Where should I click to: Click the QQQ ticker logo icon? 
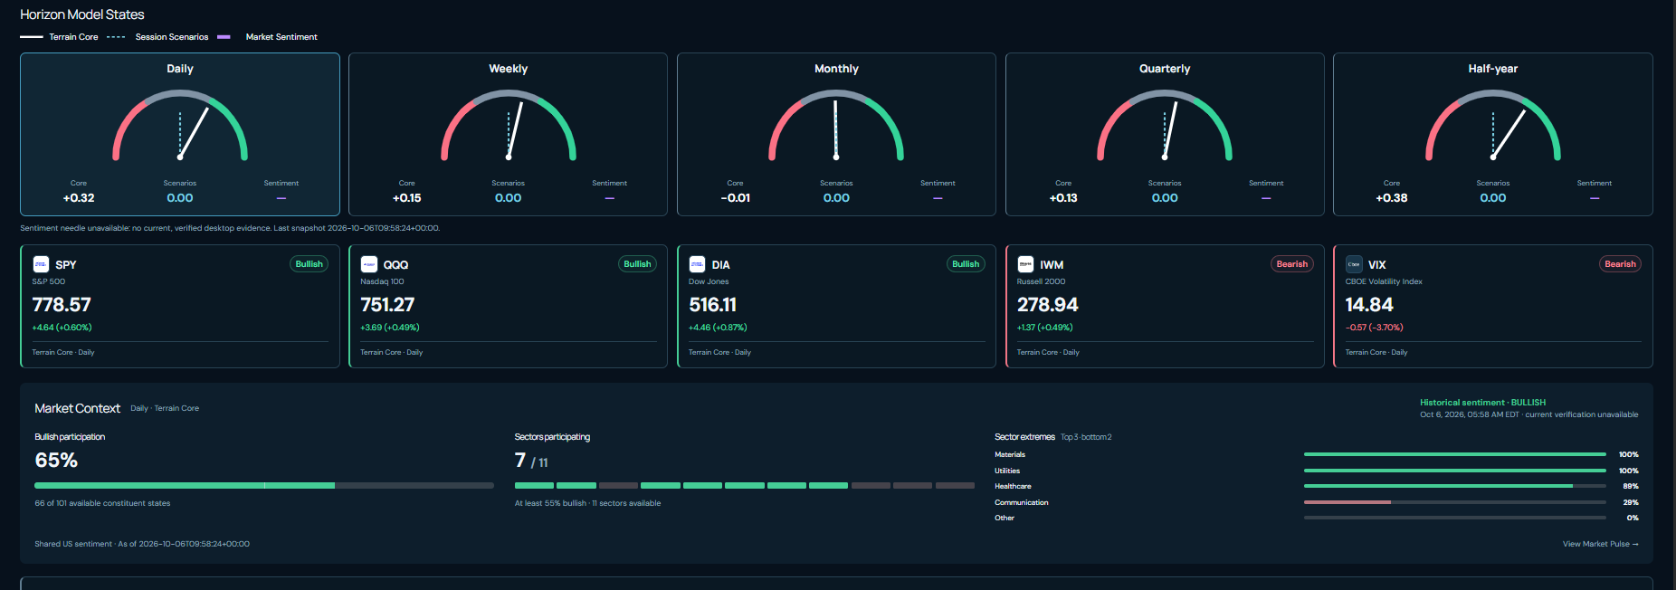369,264
